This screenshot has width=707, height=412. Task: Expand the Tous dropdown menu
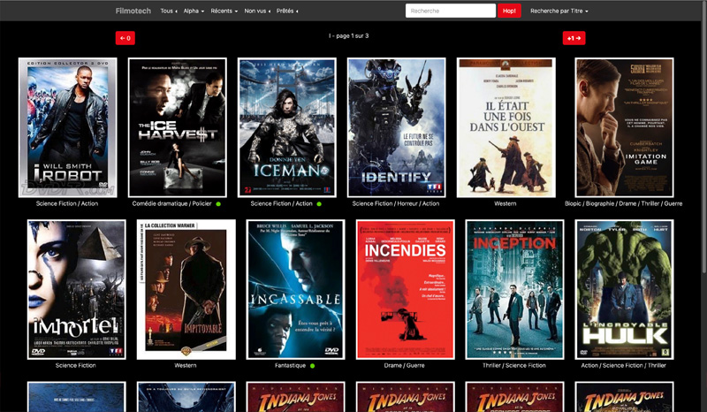pyautogui.click(x=169, y=11)
